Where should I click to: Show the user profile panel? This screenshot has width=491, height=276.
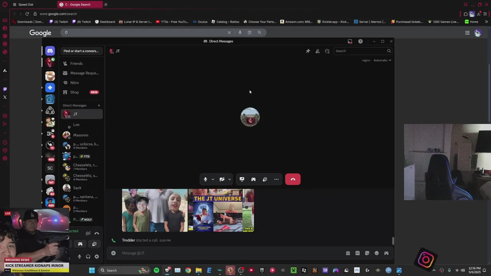327,51
